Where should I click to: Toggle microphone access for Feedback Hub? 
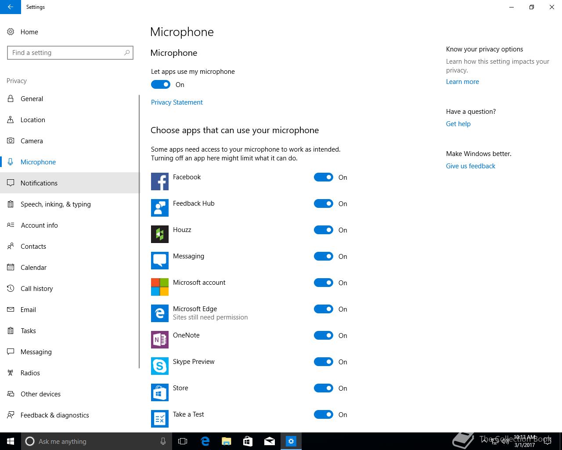[x=324, y=203]
